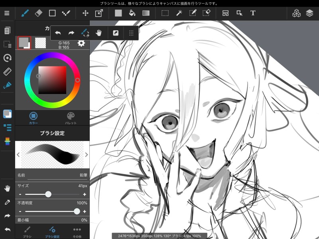
Task: Show previous brush with left chevron
Action: pyautogui.click(x=18, y=155)
